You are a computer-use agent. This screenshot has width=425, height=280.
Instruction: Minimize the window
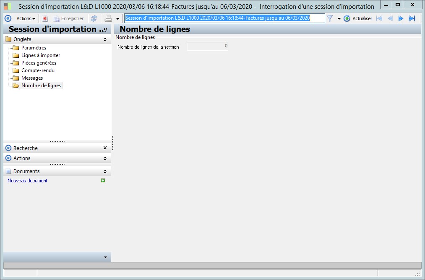pos(386,5)
